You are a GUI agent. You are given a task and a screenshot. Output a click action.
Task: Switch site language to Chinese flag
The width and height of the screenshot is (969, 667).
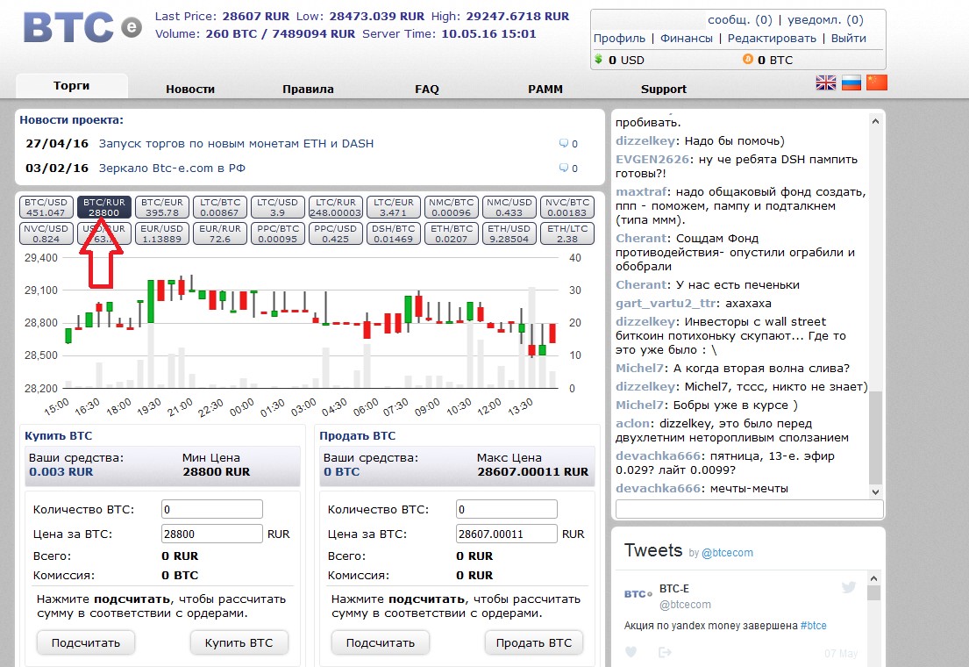(876, 82)
